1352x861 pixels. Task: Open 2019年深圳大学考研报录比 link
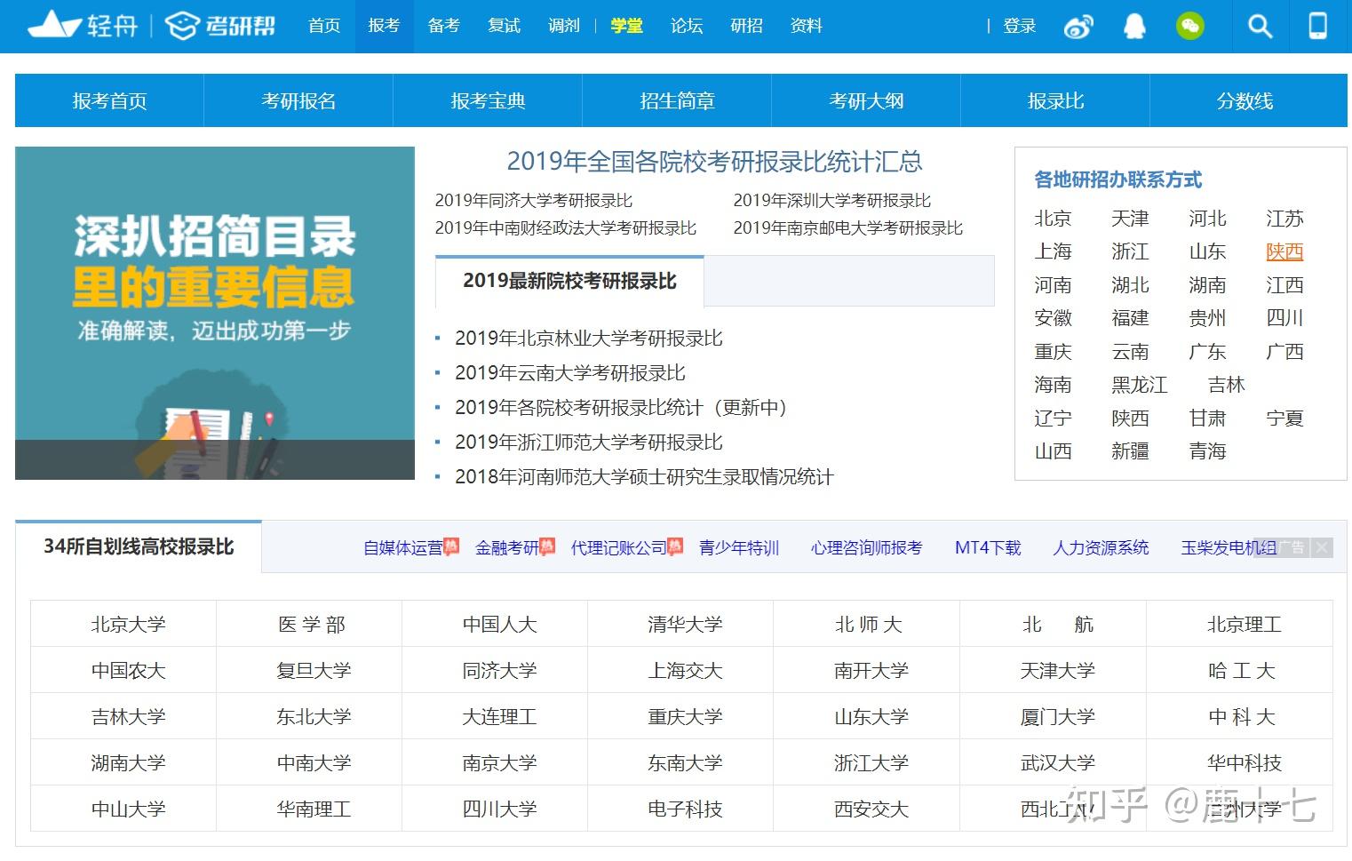(x=832, y=201)
